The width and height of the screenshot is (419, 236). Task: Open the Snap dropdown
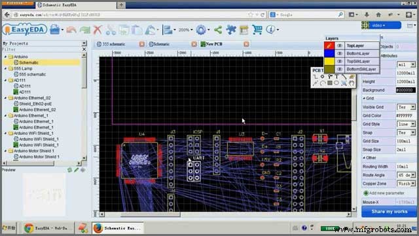(406, 132)
